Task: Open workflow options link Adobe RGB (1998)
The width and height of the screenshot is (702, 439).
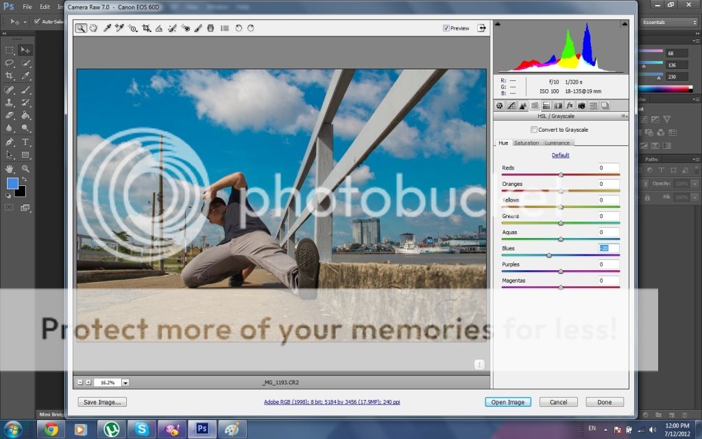Action: [x=332, y=402]
